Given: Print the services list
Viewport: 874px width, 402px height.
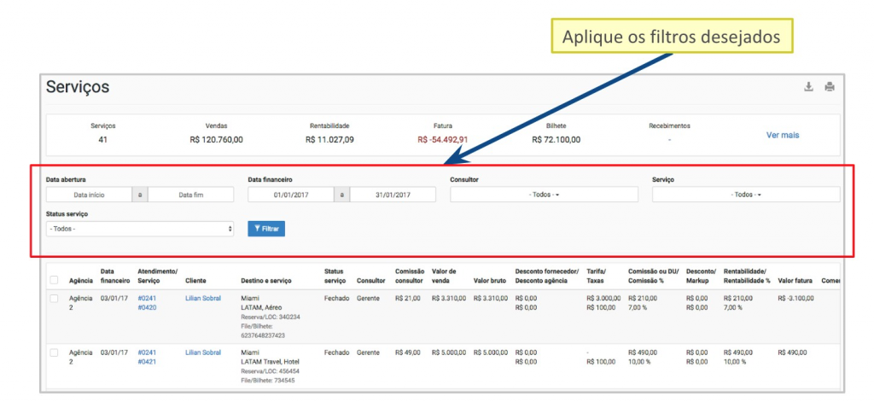Looking at the screenshot, I should coord(830,86).
